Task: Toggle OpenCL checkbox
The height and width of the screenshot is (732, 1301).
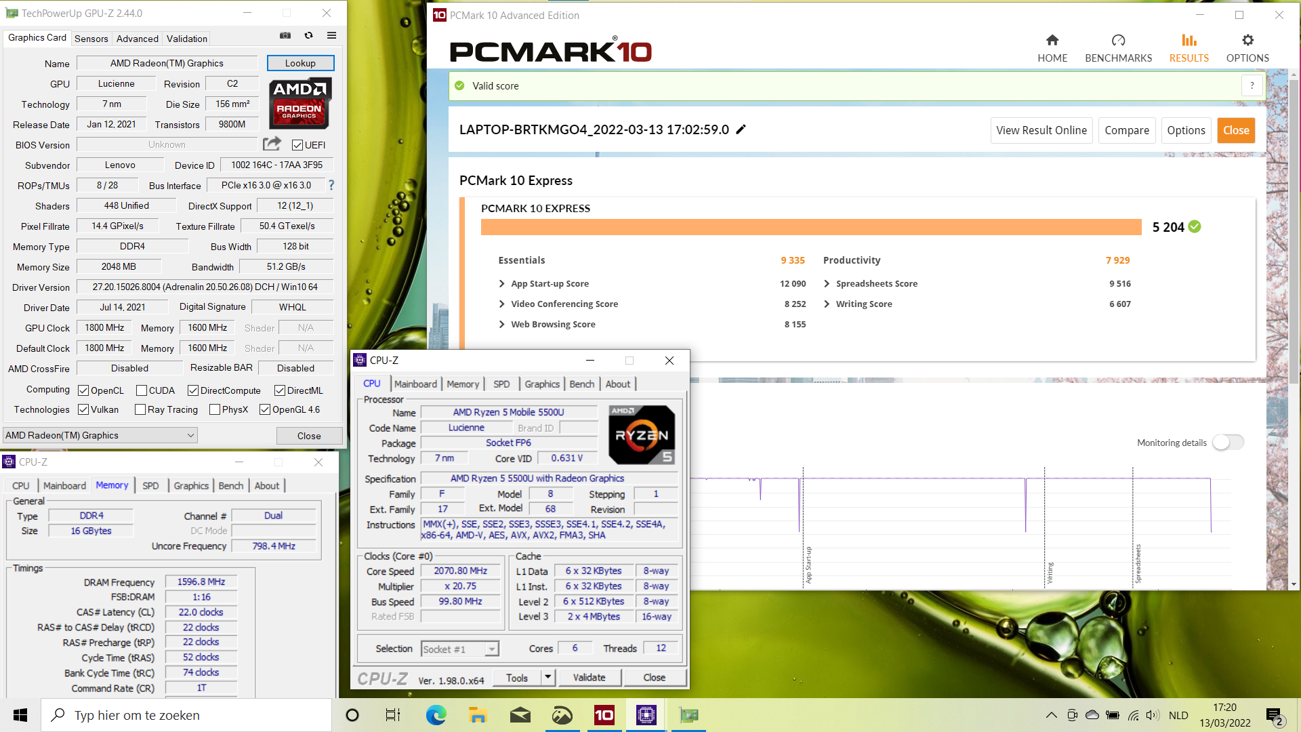Action: tap(83, 390)
